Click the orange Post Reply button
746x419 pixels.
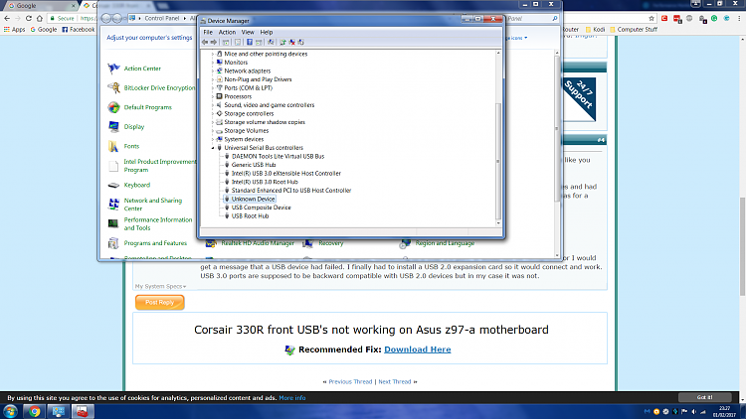[160, 302]
